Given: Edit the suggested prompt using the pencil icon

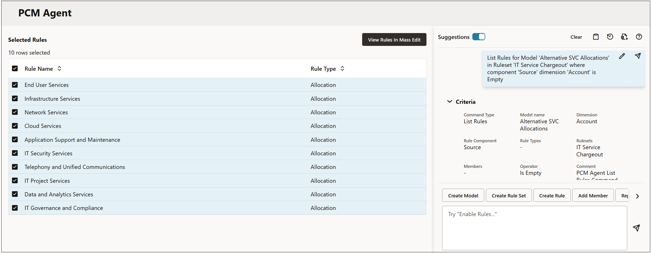Looking at the screenshot, I should pyautogui.click(x=622, y=56).
